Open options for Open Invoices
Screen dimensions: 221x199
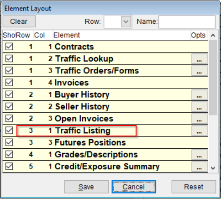[x=200, y=119]
